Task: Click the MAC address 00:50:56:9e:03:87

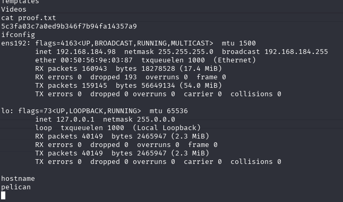Action: [97, 60]
